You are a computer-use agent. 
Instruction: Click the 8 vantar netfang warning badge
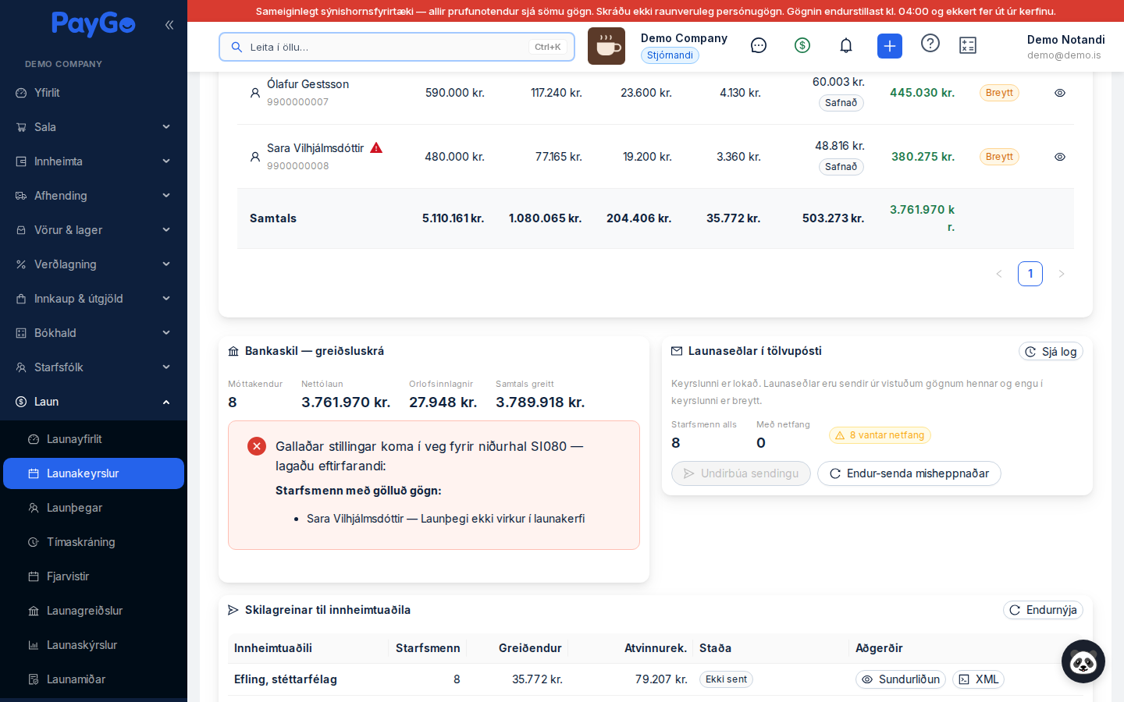pyautogui.click(x=880, y=435)
